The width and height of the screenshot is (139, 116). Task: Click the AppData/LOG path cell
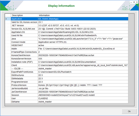click(83, 32)
